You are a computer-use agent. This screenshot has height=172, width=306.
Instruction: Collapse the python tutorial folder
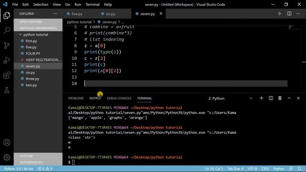35,34
